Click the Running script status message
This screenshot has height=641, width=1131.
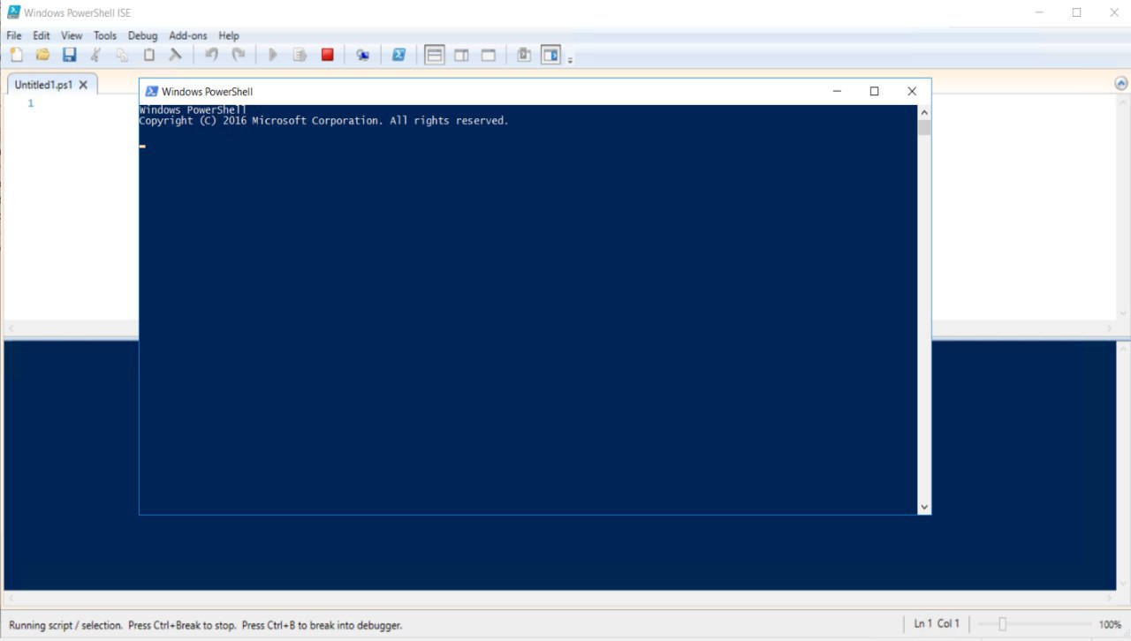206,625
